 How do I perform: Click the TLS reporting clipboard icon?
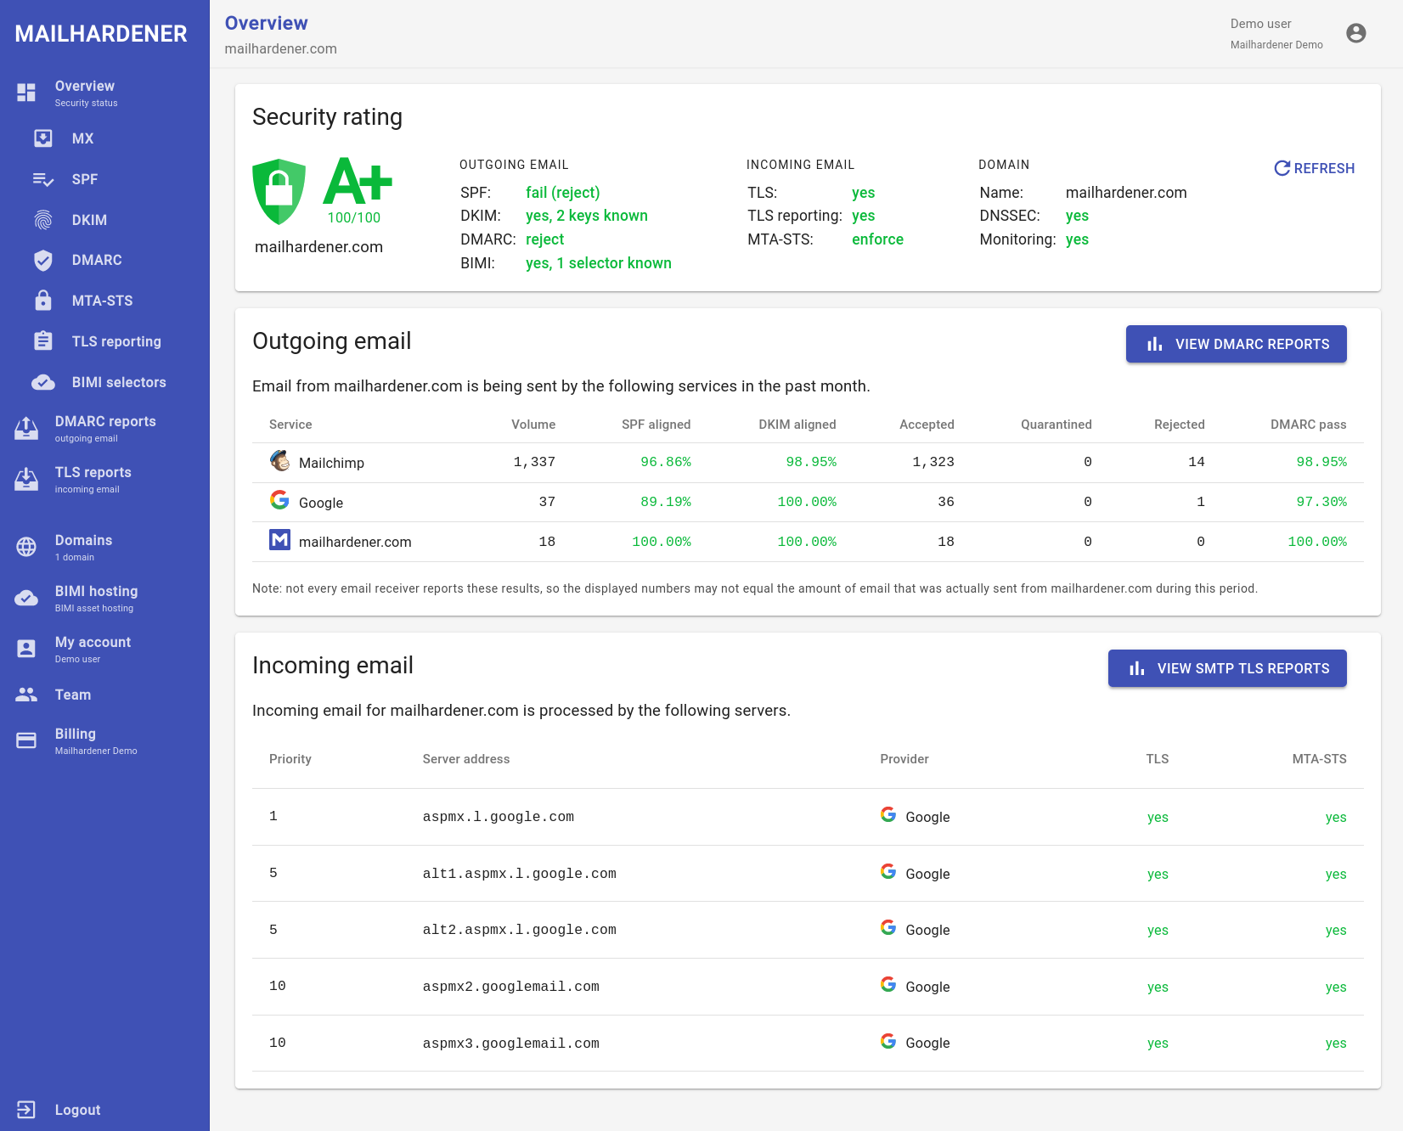(x=43, y=341)
